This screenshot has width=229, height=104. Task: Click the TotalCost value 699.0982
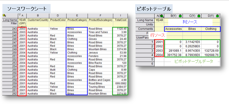(x=120, y=83)
